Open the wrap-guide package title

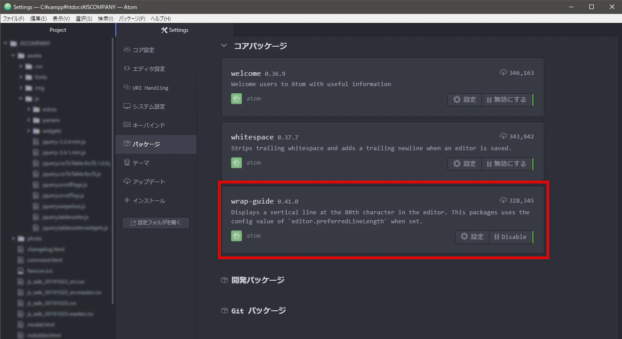coord(252,201)
